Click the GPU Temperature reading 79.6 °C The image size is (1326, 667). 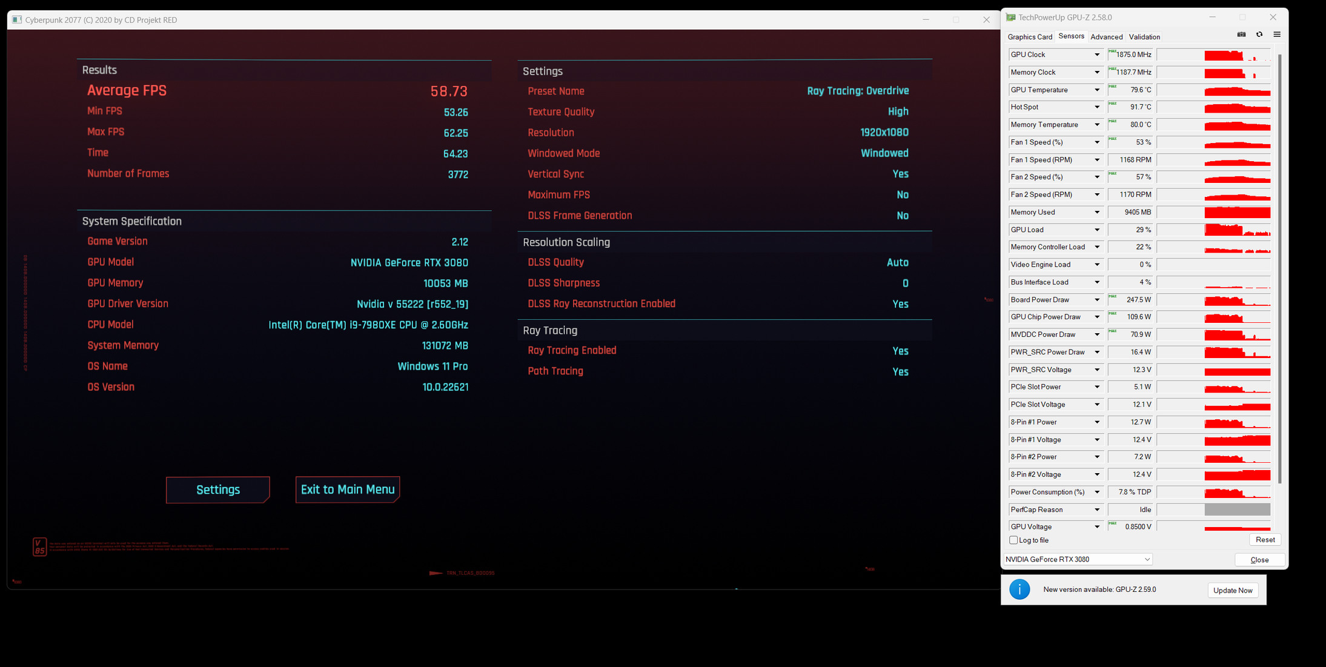pyautogui.click(x=1131, y=90)
